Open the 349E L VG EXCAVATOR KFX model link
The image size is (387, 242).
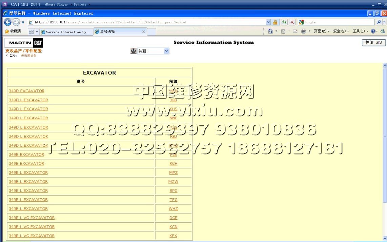(x=32, y=236)
